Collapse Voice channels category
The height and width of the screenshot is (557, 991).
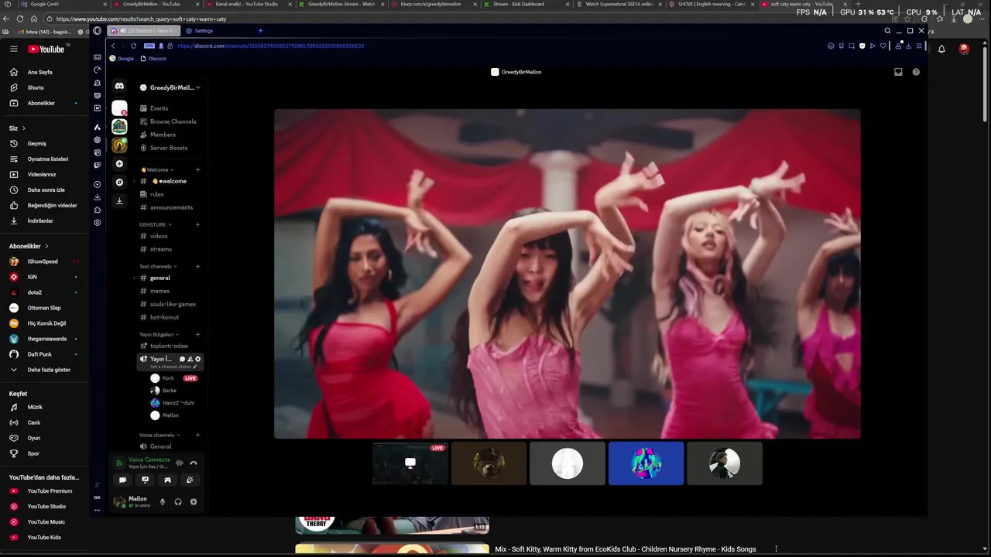tap(159, 435)
